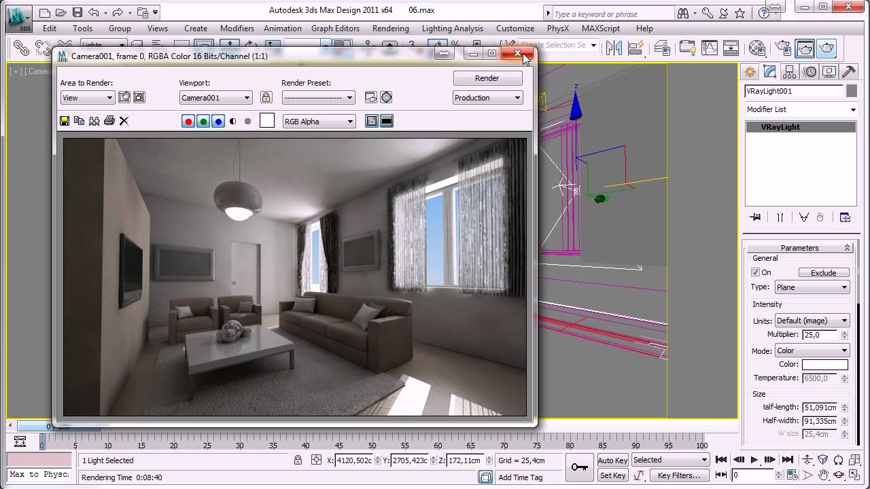Open the Modify panel tab
Screen dimensions: 870x489
point(770,72)
